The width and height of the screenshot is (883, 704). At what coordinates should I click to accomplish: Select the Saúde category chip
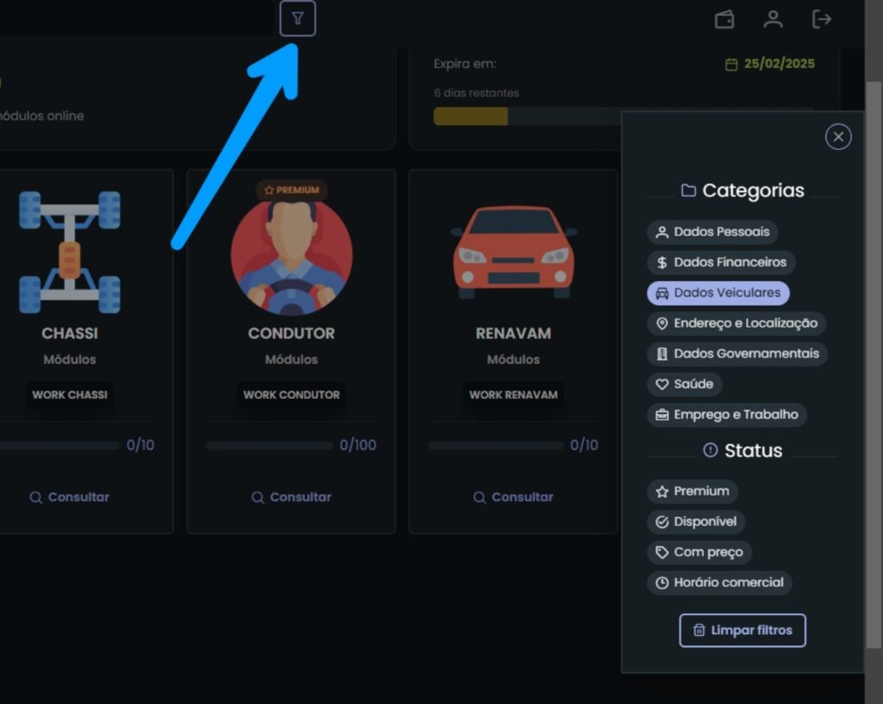point(685,384)
